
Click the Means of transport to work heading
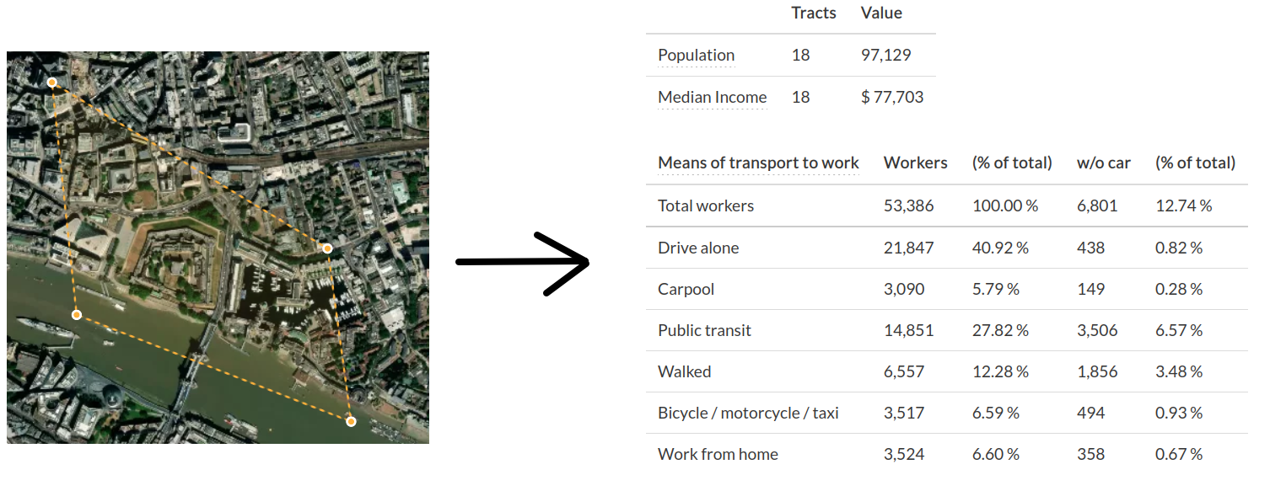[758, 163]
